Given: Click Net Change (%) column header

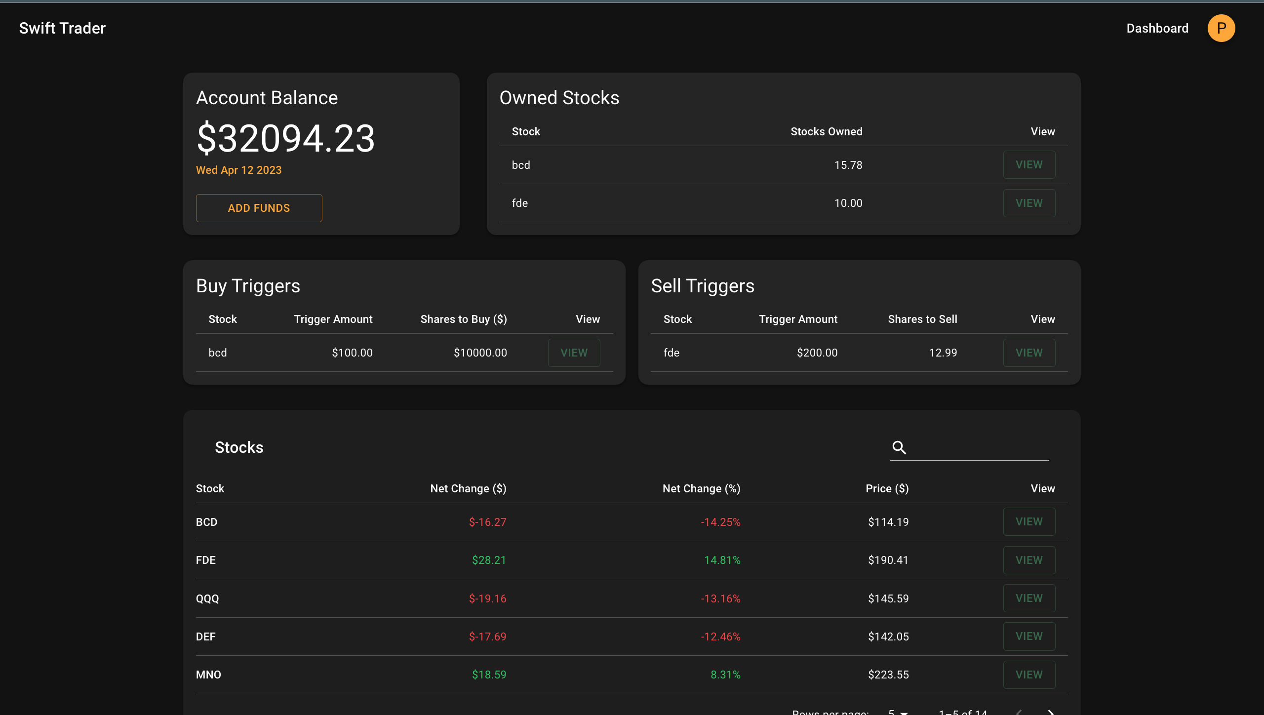Looking at the screenshot, I should pos(701,488).
